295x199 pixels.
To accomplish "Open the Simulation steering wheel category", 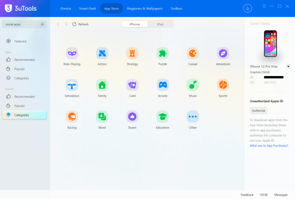I will (72, 85).
